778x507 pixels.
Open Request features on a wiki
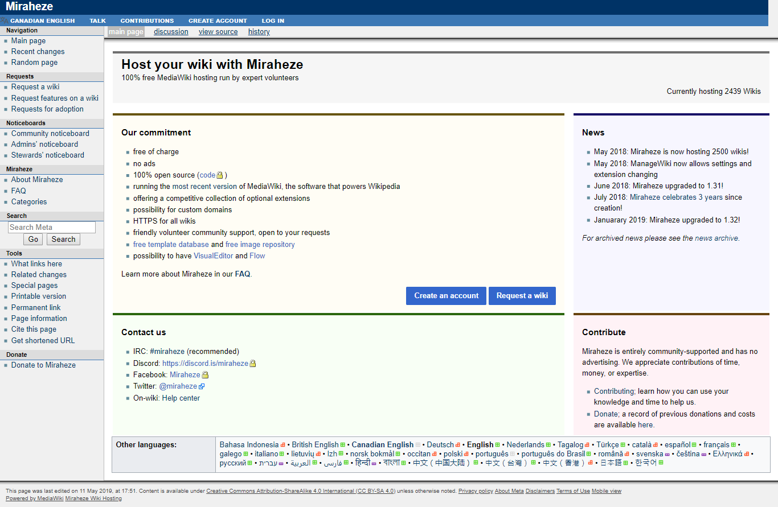(x=55, y=98)
